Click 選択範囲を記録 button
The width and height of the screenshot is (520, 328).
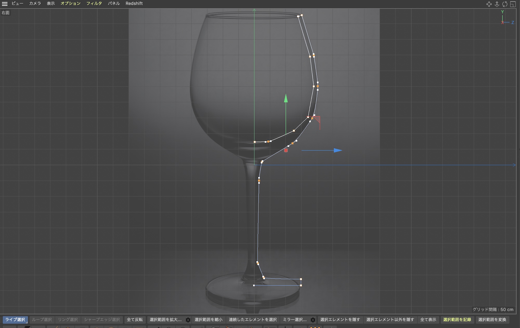[457, 320]
